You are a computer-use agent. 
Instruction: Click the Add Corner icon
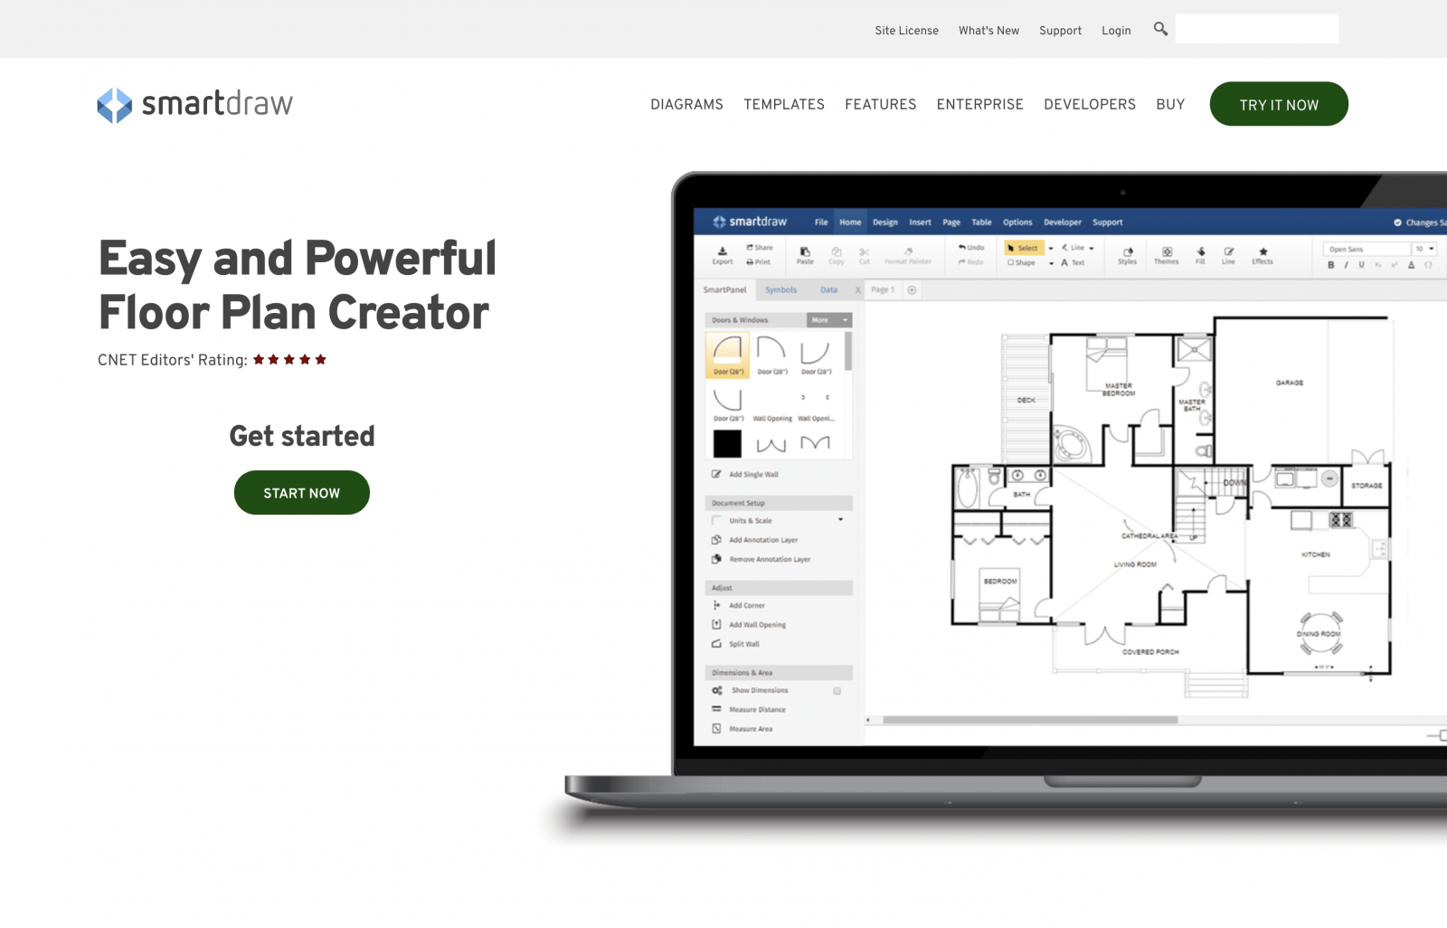tap(716, 605)
